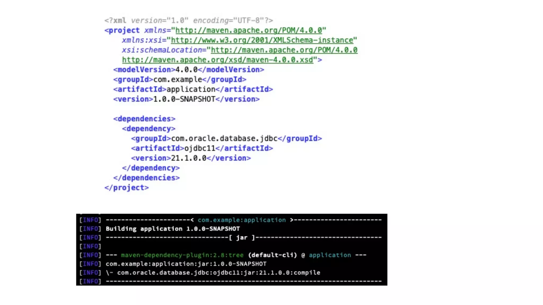
Task: Select the com.example groupId text
Action: point(178,79)
